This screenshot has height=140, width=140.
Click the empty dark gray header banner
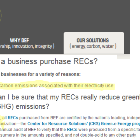(x=65, y=16)
